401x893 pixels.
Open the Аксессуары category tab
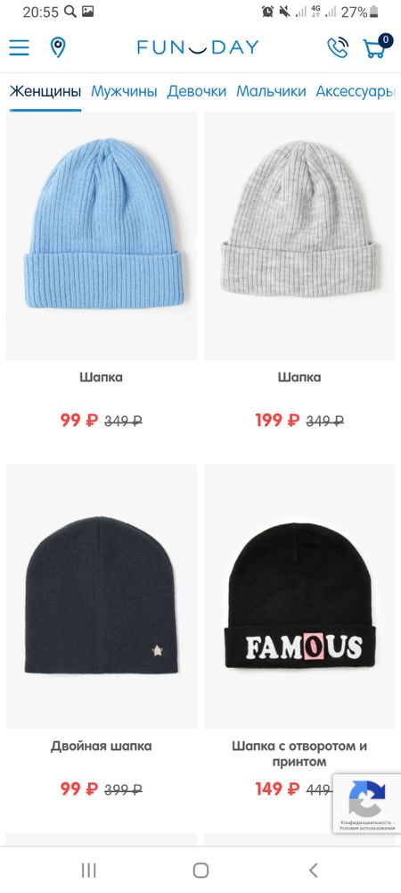(x=355, y=91)
